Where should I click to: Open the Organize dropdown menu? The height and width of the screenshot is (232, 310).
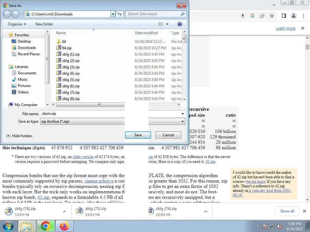pyautogui.click(x=17, y=24)
